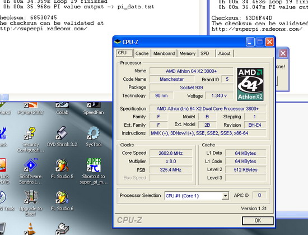
Task: Open the SysTool gear icon
Action: pyautogui.click(x=94, y=137)
